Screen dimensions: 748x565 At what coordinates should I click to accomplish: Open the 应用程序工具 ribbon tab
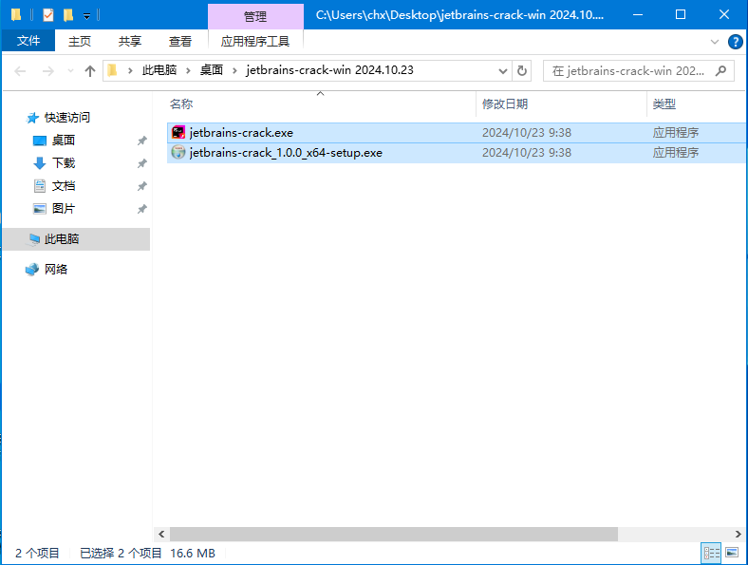pos(255,42)
